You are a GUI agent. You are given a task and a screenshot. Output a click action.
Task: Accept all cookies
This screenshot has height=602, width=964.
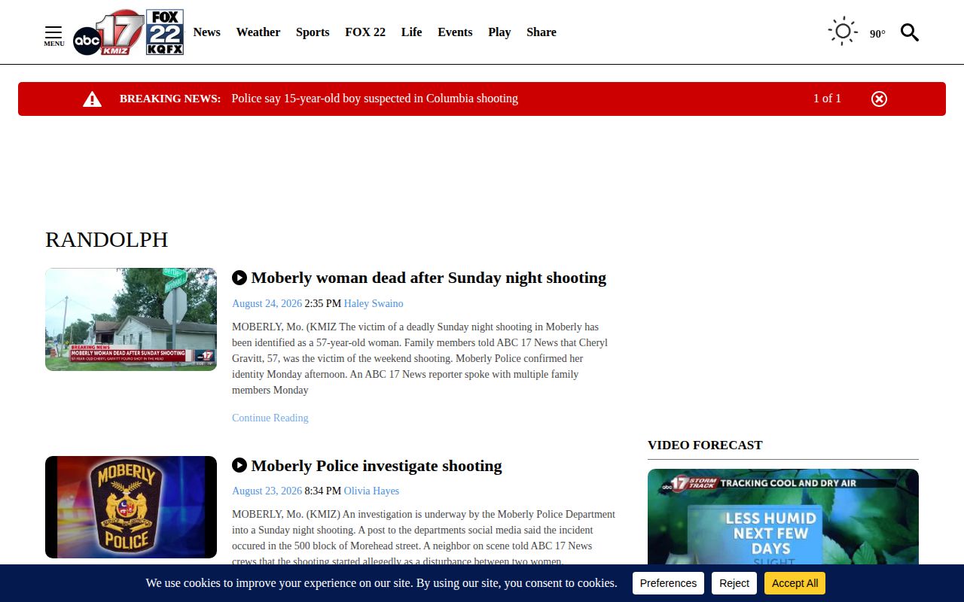tap(795, 583)
